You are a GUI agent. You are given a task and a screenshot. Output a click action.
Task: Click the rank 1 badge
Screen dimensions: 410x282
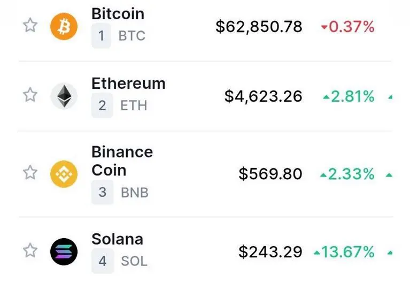[x=101, y=36]
